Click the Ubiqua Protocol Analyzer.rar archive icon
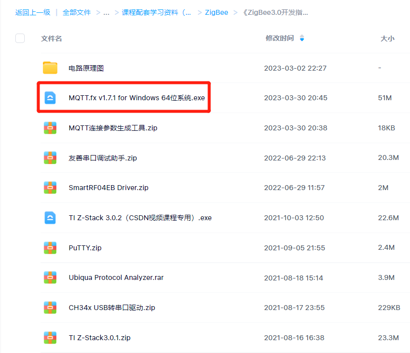The height and width of the screenshot is (353, 410). pyautogui.click(x=49, y=277)
